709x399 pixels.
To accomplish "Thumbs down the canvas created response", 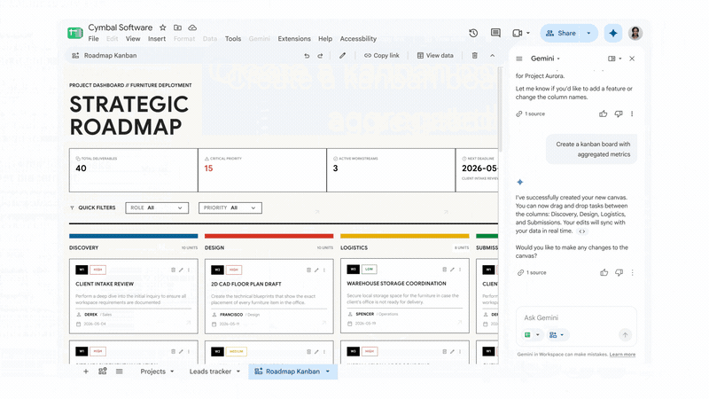I will (x=619, y=272).
